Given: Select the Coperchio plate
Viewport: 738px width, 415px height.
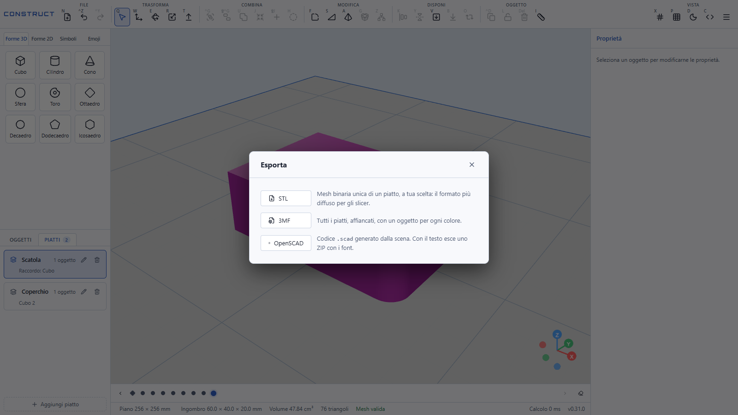Looking at the screenshot, I should tap(55, 296).
